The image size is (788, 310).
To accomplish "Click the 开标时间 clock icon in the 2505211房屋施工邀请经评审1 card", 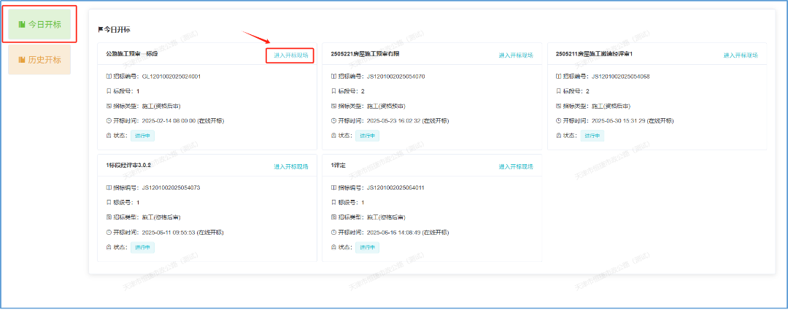I will (x=558, y=120).
